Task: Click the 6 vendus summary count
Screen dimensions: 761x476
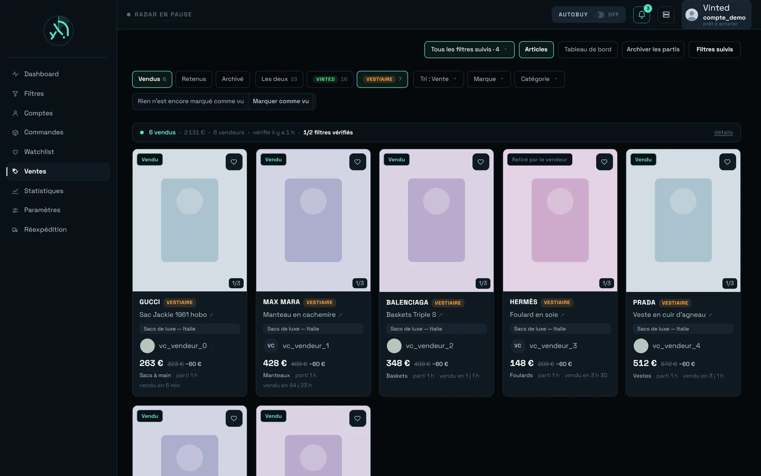Action: point(162,133)
